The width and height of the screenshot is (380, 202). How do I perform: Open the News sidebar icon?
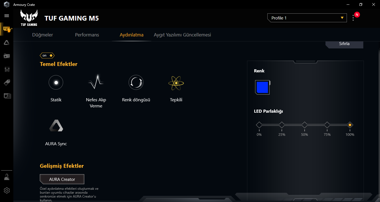pyautogui.click(x=7, y=96)
